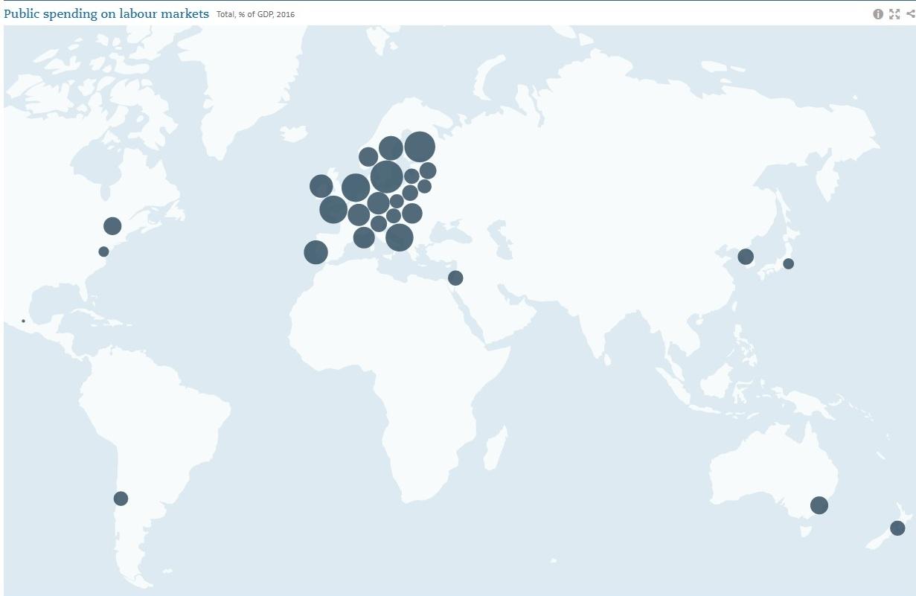The height and width of the screenshot is (596, 916).
Task: Open the chart information icon
Action: coord(878,14)
